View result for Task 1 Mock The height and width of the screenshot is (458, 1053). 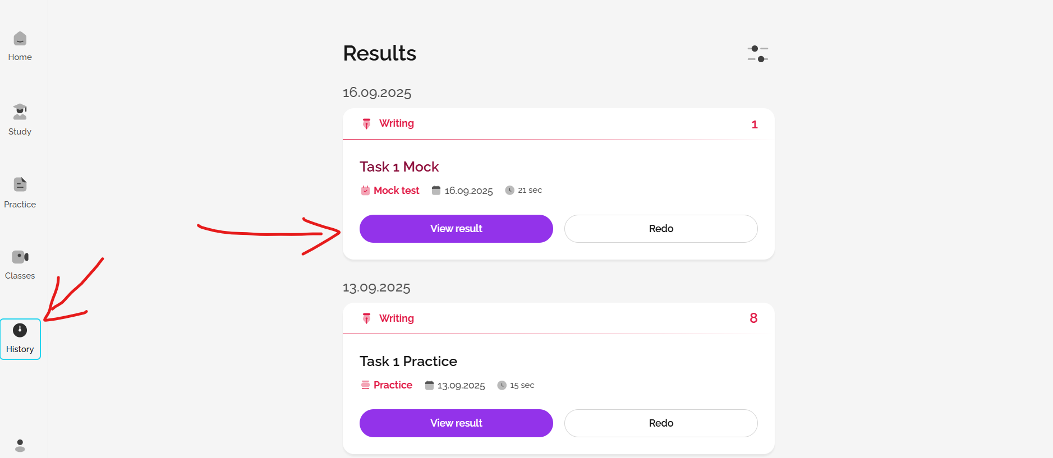pos(456,229)
